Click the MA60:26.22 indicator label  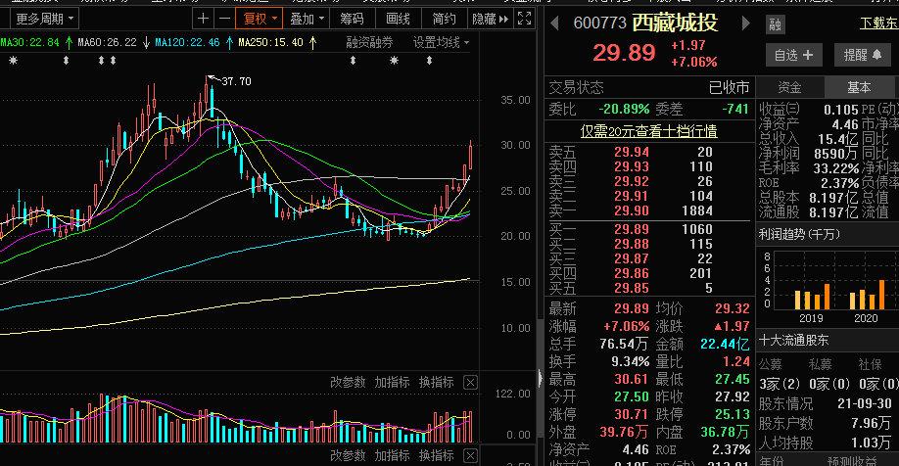click(x=107, y=42)
